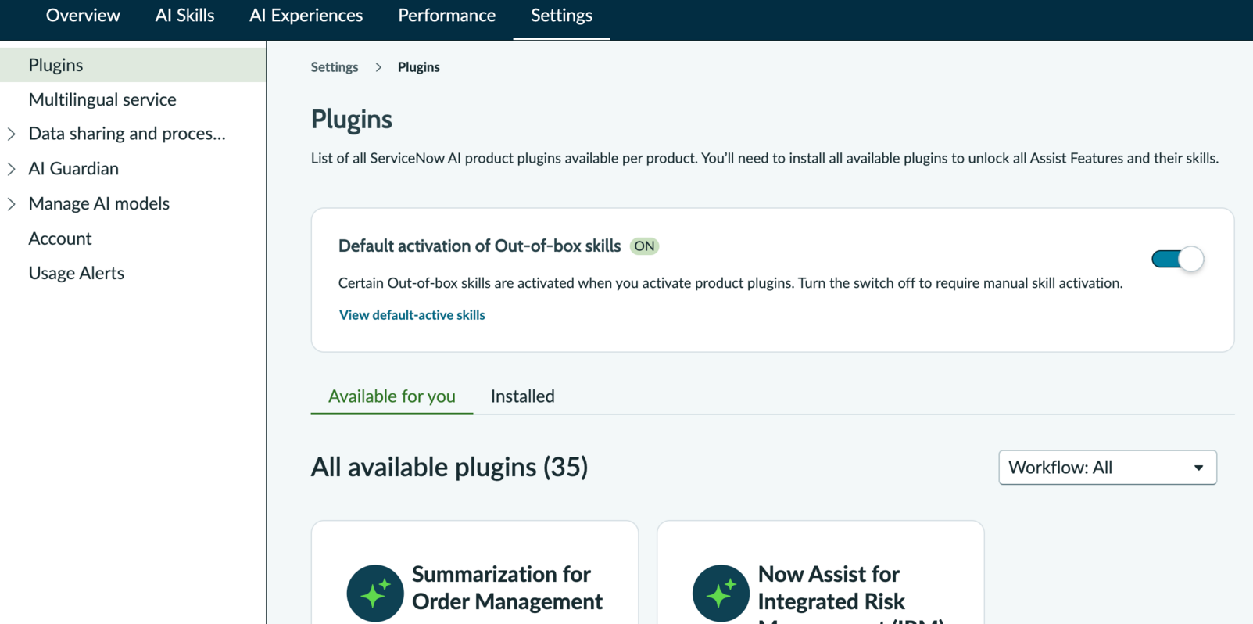Open the AI Skills tab

click(x=184, y=16)
